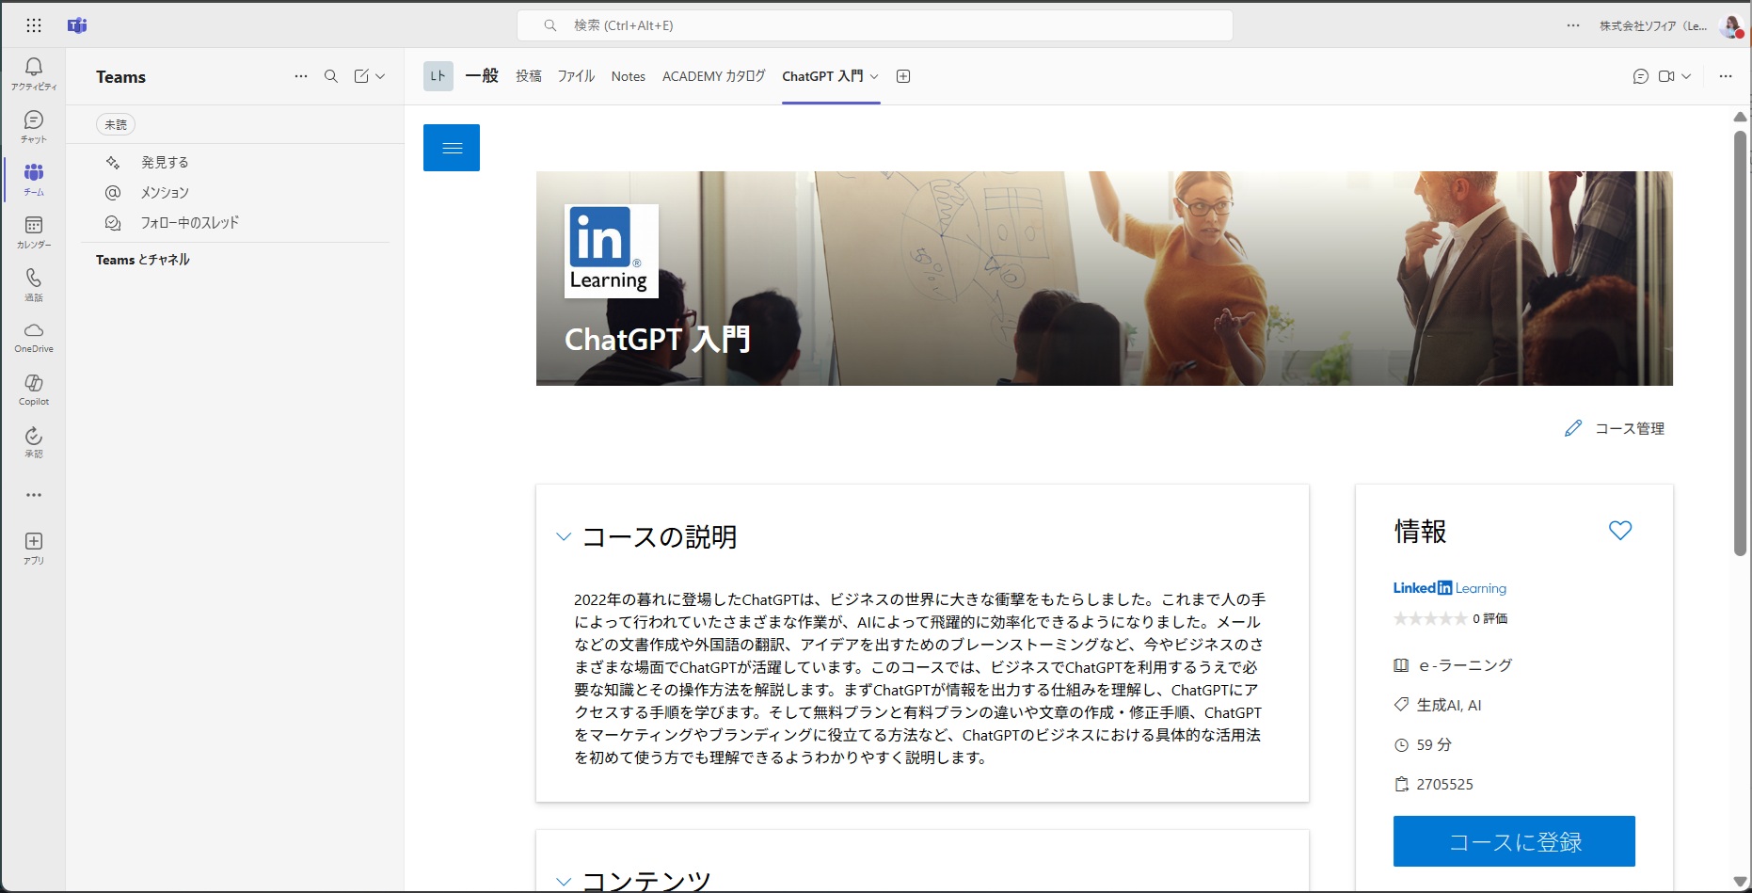This screenshot has width=1752, height=893.
Task: Click LinkedIn Learning provider logo link
Action: pos(1450,588)
